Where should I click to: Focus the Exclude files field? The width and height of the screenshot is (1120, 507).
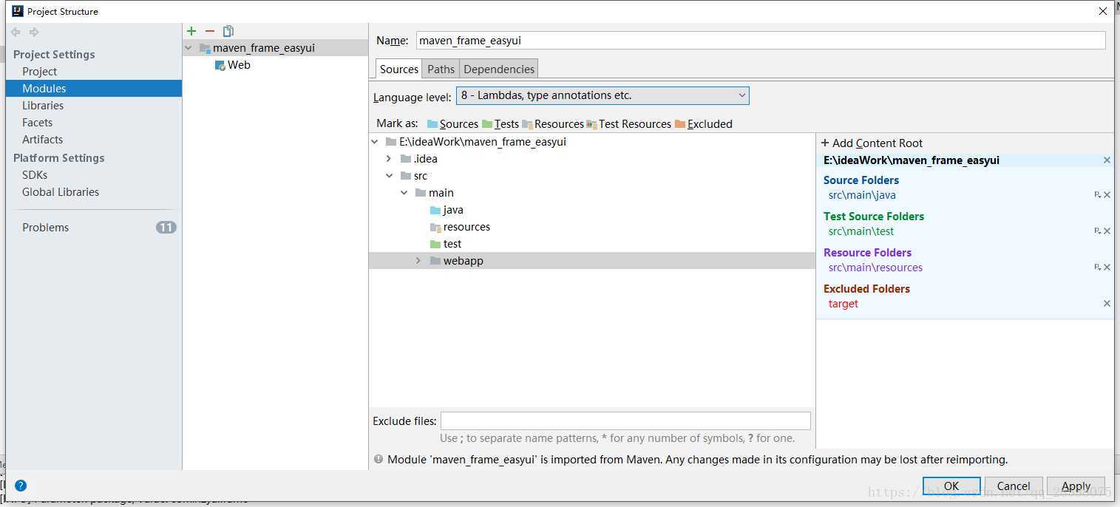(x=625, y=421)
